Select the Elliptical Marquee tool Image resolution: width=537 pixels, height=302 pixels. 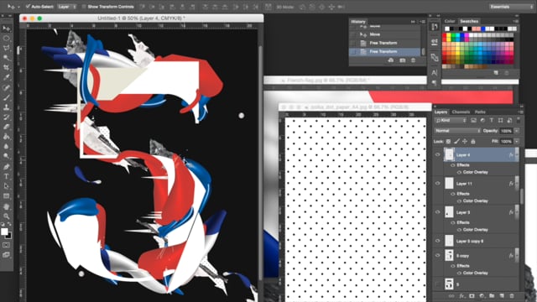[x=6, y=39]
